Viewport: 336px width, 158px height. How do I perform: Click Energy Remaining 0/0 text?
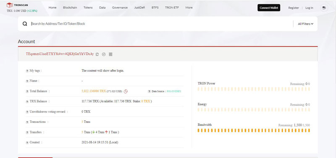tap(300, 104)
